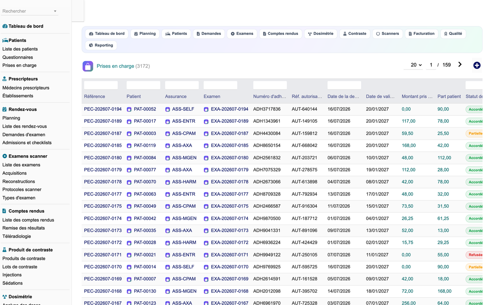Open exam link EXA-202607-0168
The image size is (493, 305).
(230, 291)
